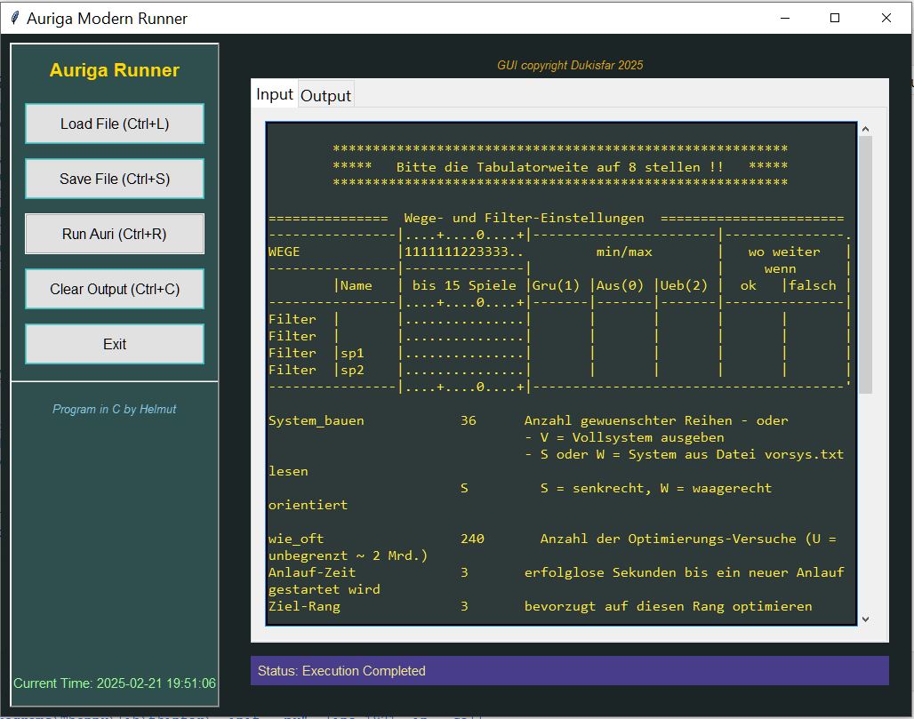The height and width of the screenshot is (719, 914).
Task: Click the Auriga feather icon in the title bar
Action: point(14,18)
